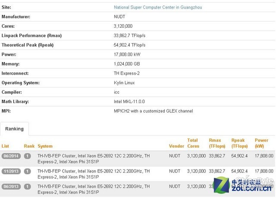This screenshot has width=276, height=198.
Task: Click the Power (kW) column header
Action: (x=262, y=143)
